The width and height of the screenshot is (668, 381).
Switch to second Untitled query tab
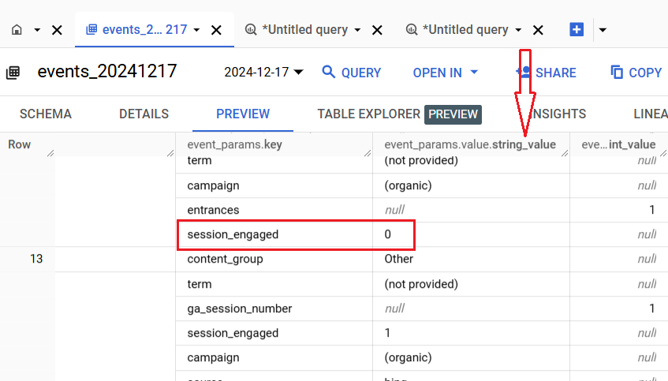tap(457, 29)
